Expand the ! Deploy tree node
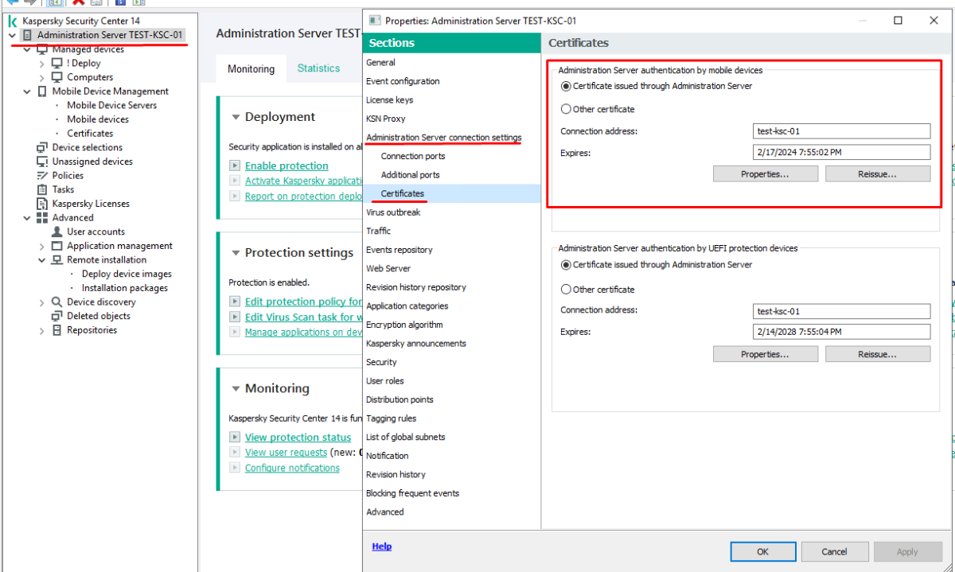The image size is (955, 572). (x=42, y=64)
